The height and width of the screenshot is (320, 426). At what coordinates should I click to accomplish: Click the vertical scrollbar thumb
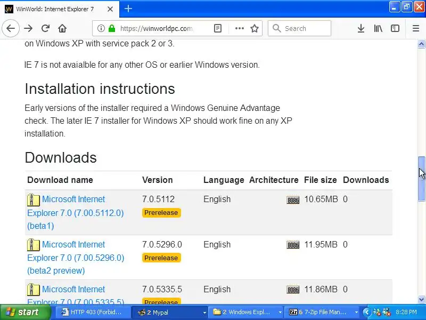coord(421,179)
